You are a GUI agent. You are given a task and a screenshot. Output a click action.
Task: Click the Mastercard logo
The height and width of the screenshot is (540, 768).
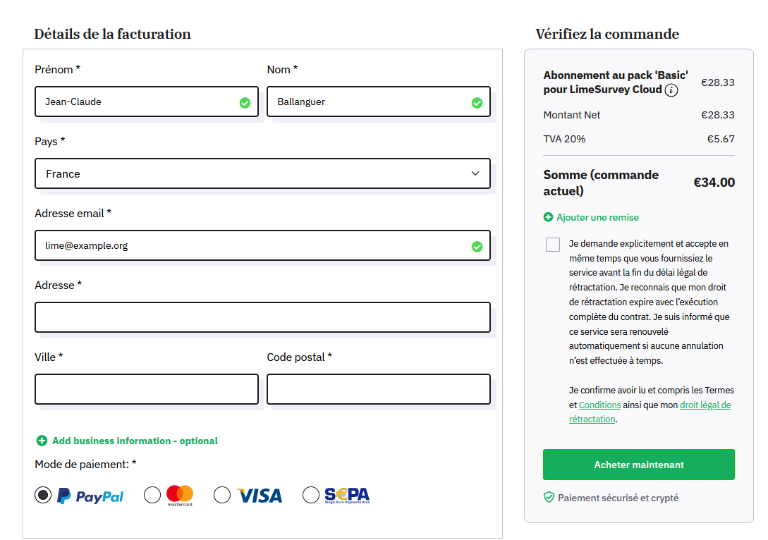[x=180, y=496]
